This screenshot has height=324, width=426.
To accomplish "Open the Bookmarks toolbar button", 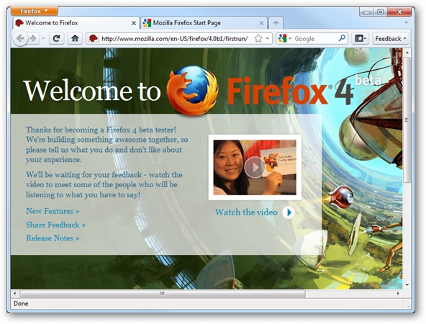I will pyautogui.click(x=361, y=39).
